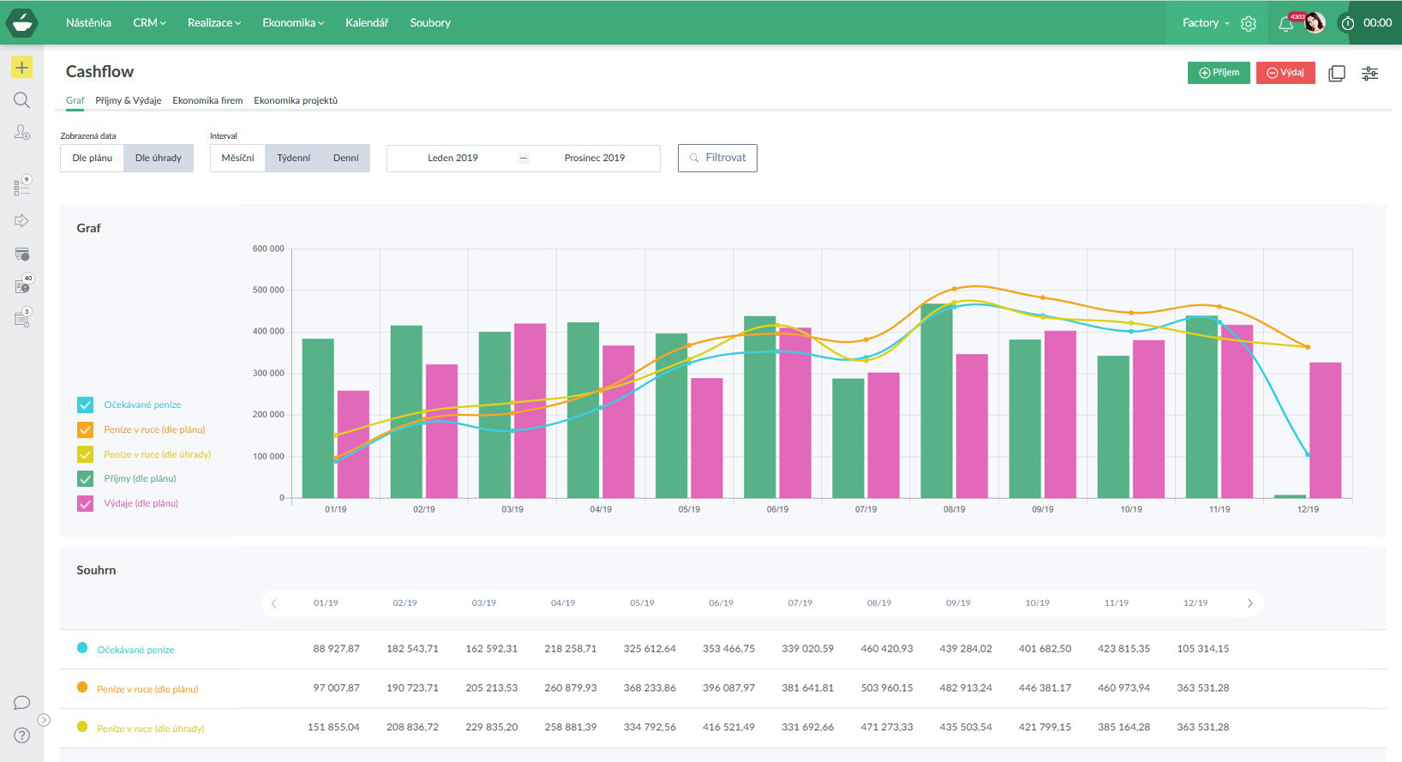Viewport: 1402px width, 762px height.
Task: Add new income with Příjem button
Action: [1219, 73]
